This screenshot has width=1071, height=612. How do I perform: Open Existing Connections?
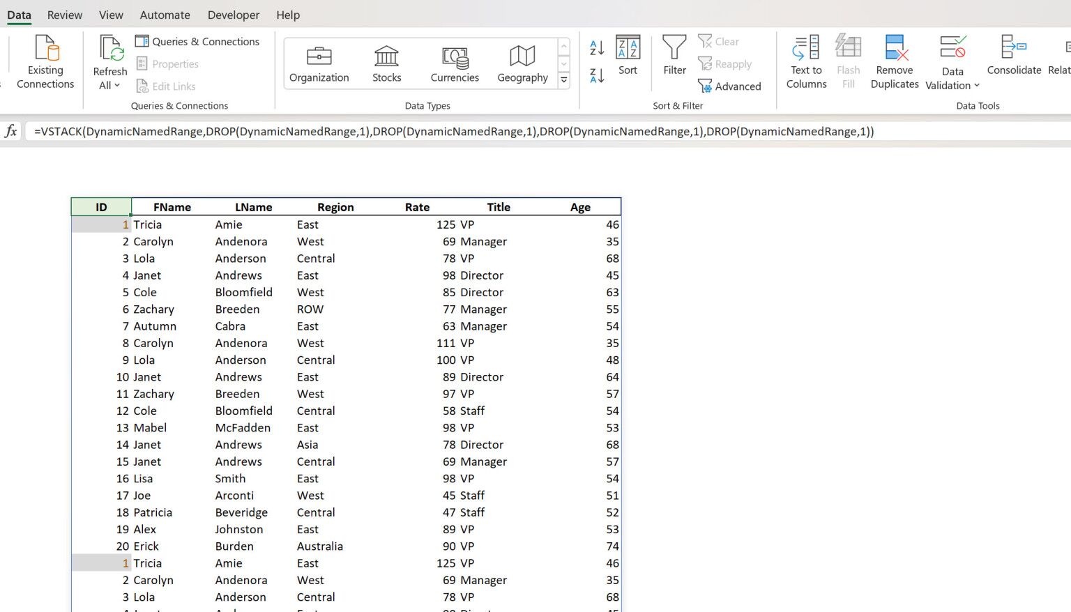pyautogui.click(x=45, y=63)
